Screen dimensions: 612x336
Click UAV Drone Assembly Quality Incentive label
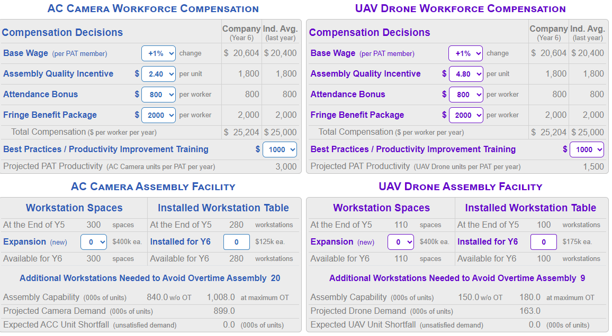(366, 73)
